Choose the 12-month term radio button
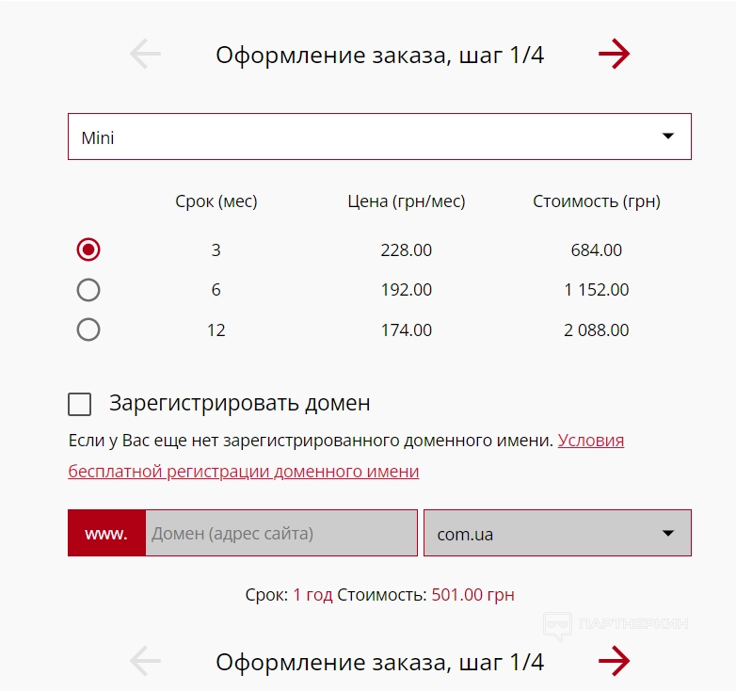736x691 pixels. (88, 329)
